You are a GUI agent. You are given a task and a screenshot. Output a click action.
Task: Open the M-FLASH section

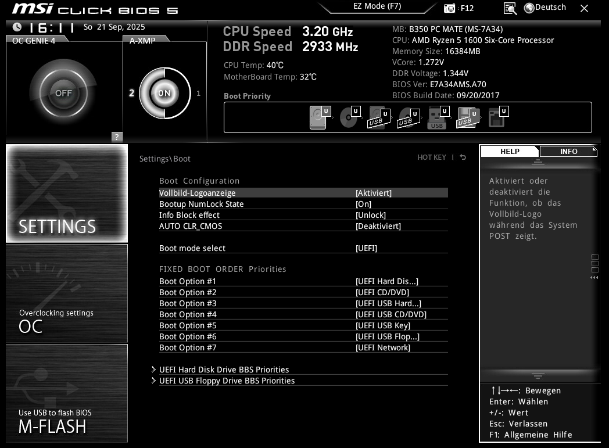click(67, 393)
